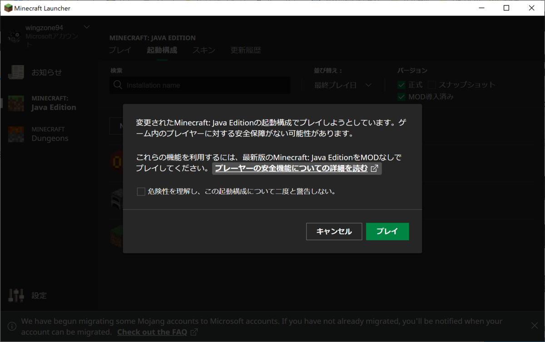
Task: Dismiss the account migration banner
Action: coord(534,325)
